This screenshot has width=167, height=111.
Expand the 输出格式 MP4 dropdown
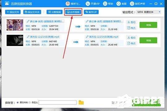click(x=148, y=12)
